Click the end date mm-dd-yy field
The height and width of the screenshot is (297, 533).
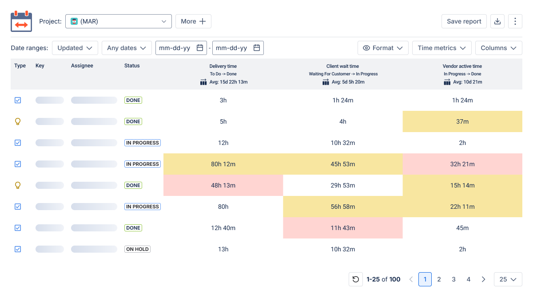pos(238,48)
